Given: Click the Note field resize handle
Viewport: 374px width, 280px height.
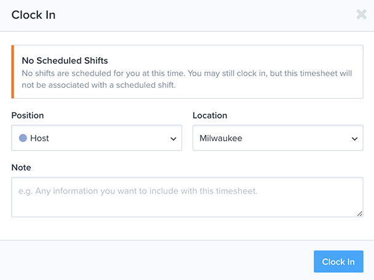Looking at the screenshot, I should click(360, 214).
